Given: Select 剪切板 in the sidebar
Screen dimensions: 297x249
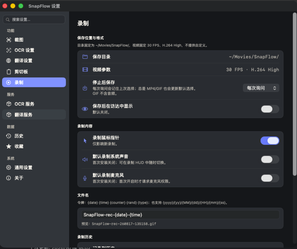Looking at the screenshot, I should pos(34,72).
